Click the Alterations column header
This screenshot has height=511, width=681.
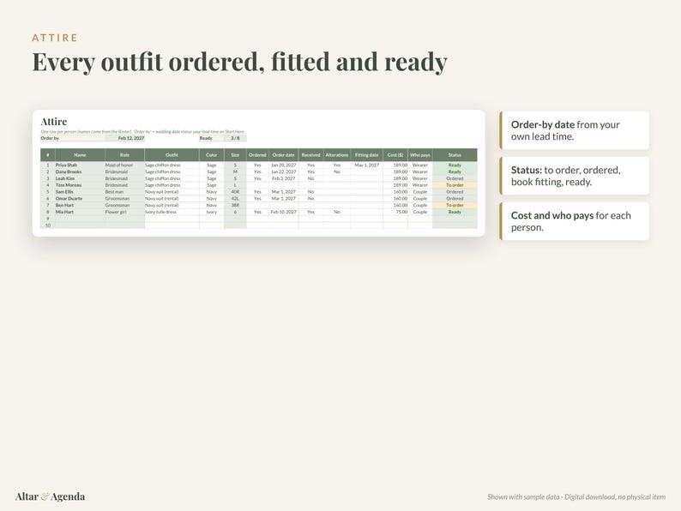[337, 155]
